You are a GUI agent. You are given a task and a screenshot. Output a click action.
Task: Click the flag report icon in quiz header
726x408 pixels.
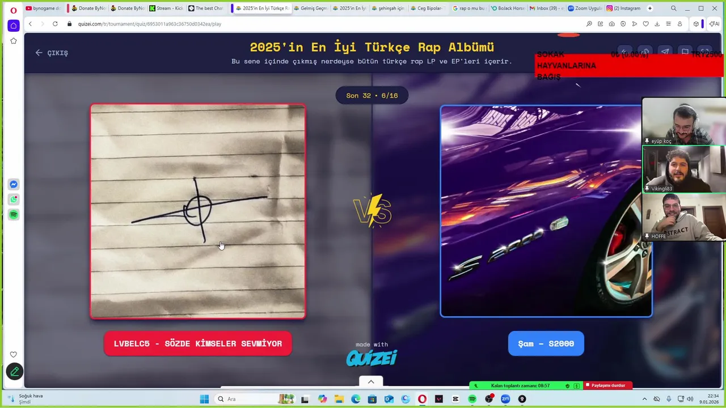coord(685,52)
